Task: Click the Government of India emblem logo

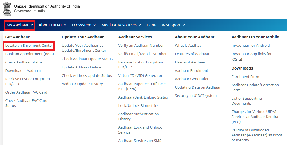Action: (7, 8)
